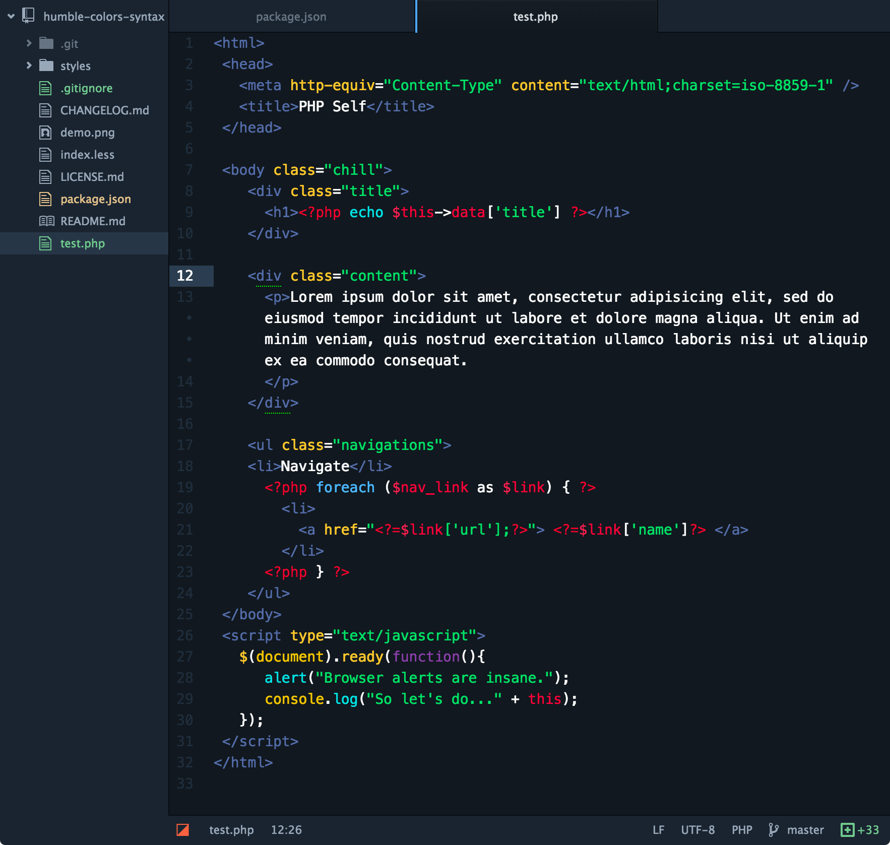
Task: Click line number 12 in the gutter
Action: click(x=185, y=276)
